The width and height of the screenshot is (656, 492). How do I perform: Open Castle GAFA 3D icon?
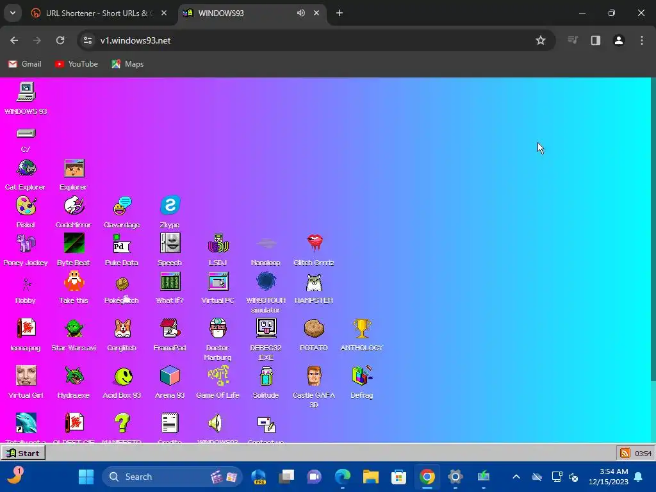(314, 376)
